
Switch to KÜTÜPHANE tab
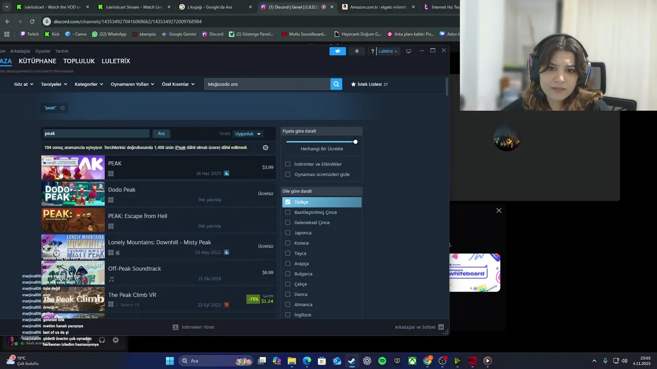point(37,61)
